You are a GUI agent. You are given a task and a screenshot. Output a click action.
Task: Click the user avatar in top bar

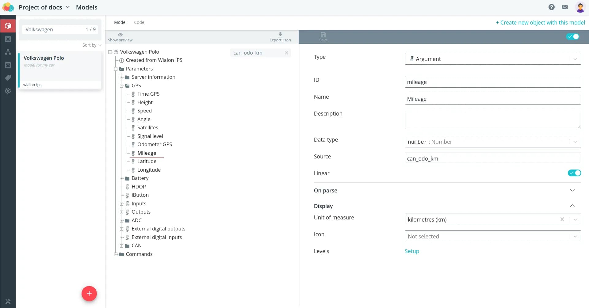(580, 7)
